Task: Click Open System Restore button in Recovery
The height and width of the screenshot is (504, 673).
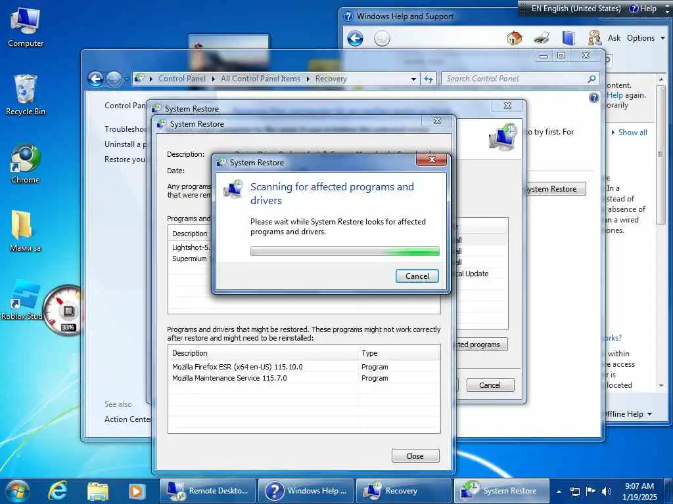Action: (555, 189)
